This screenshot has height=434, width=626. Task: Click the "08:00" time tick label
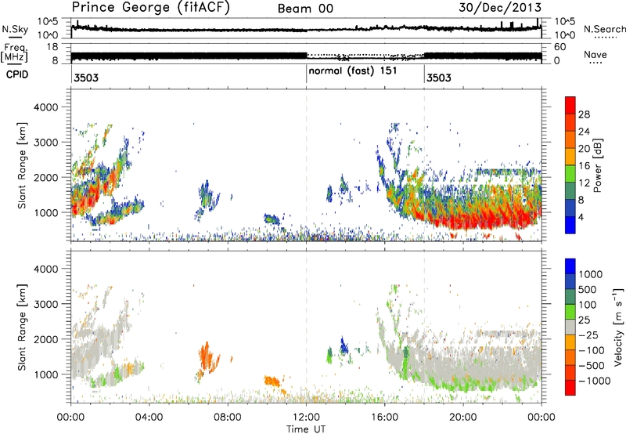[228, 418]
